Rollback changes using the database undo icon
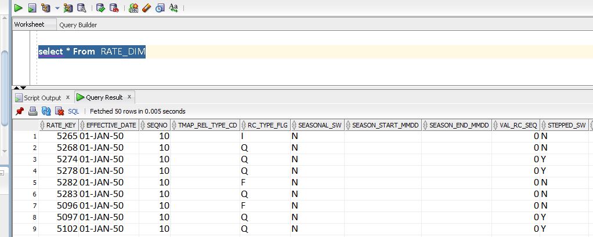 pyautogui.click(x=114, y=8)
